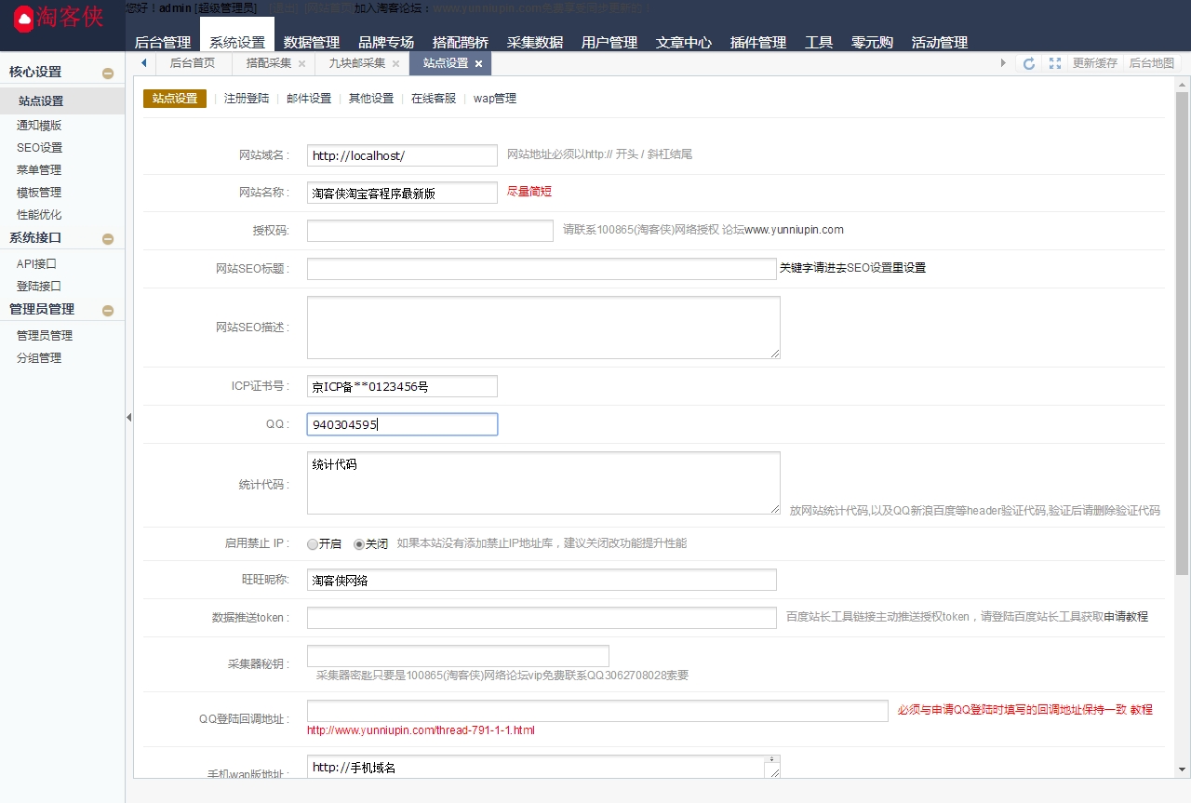Select 开启 radio for 启用禁止IP

(x=313, y=544)
